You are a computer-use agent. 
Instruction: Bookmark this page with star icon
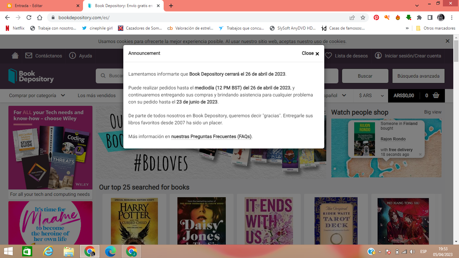(363, 17)
